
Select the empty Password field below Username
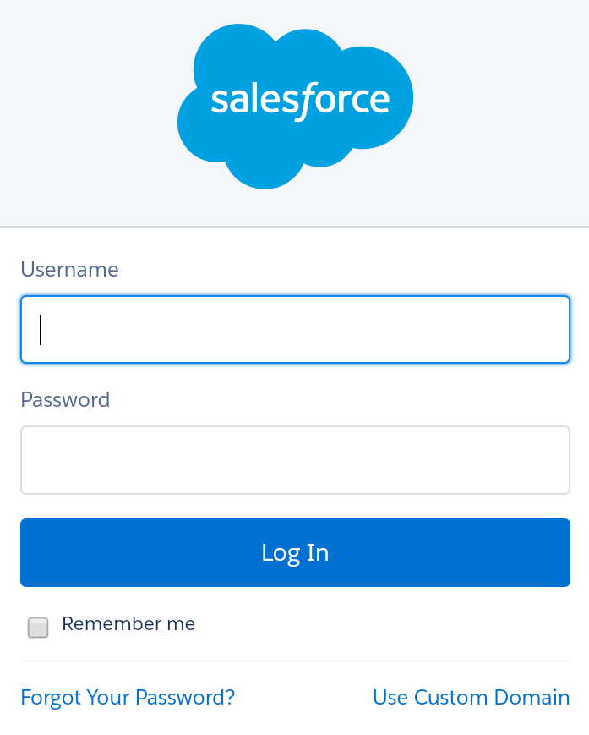(x=295, y=460)
